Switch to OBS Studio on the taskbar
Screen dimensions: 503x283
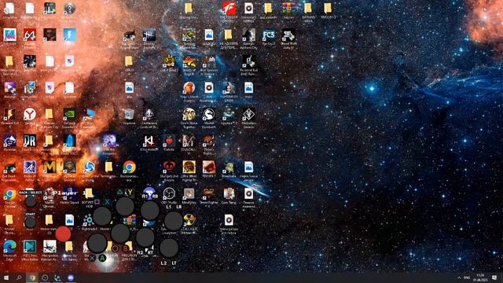(45, 277)
